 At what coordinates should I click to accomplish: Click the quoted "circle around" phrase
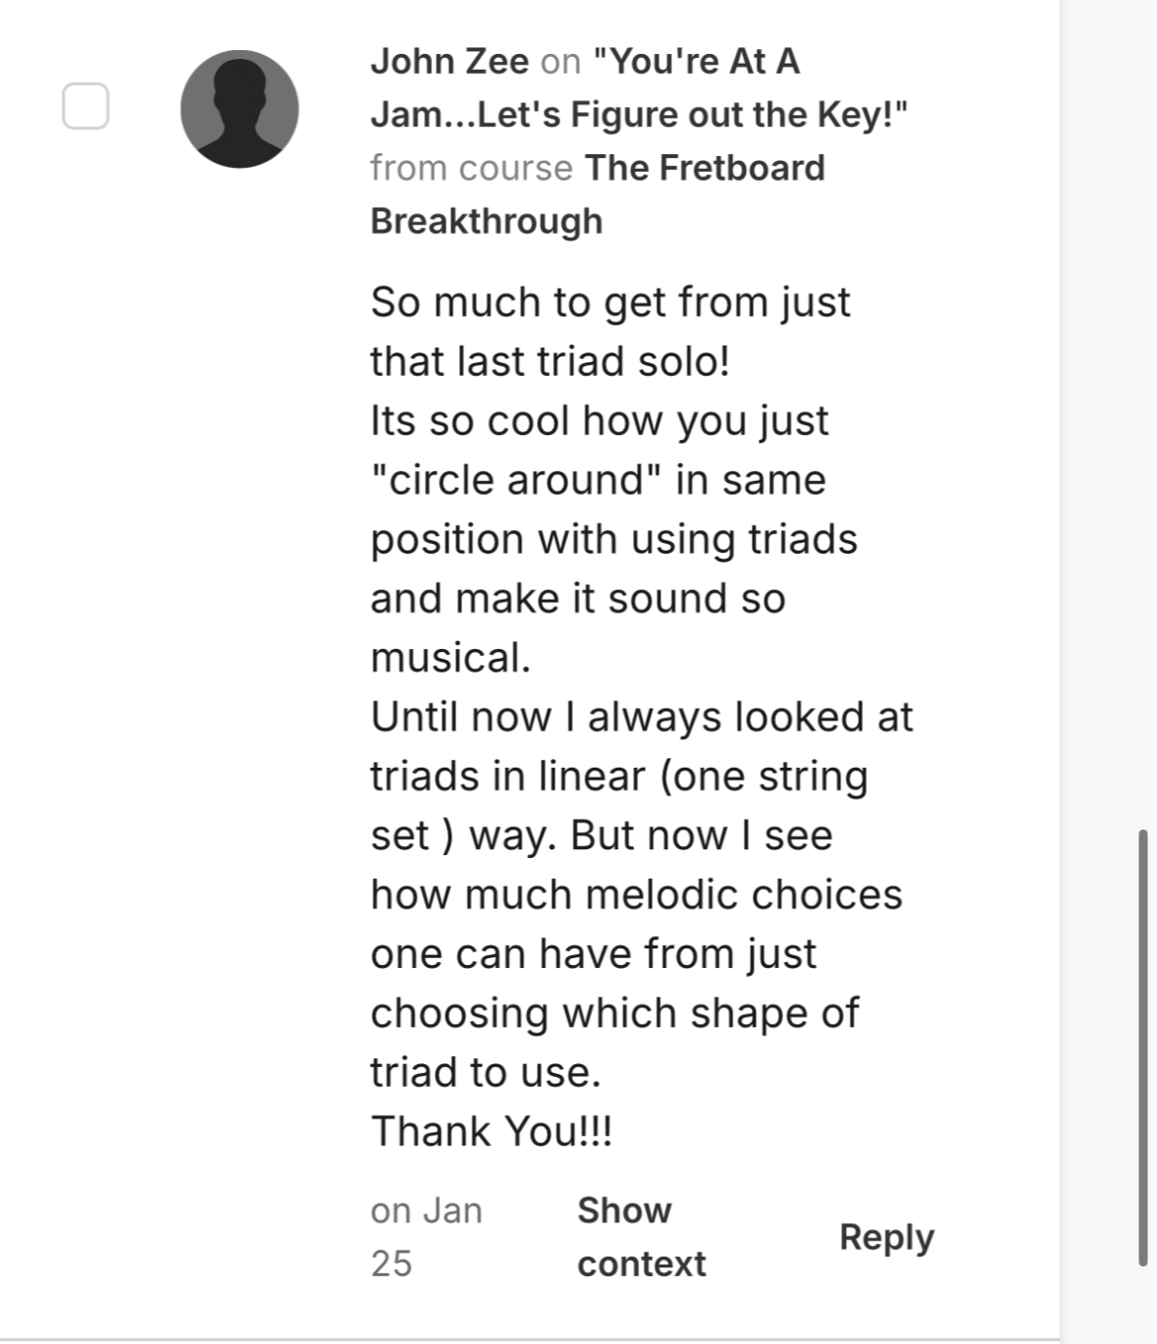pos(514,480)
